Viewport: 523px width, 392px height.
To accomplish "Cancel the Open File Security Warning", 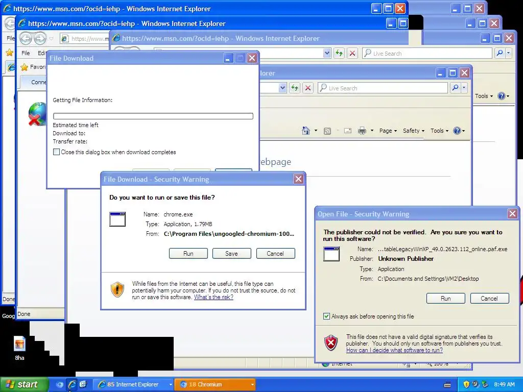I will (489, 298).
